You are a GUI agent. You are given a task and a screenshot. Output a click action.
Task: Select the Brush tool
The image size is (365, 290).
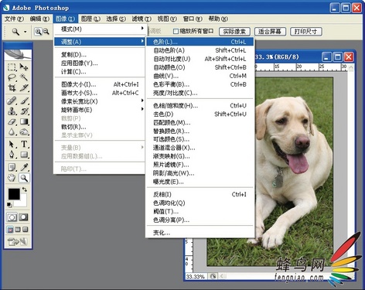click(24, 101)
